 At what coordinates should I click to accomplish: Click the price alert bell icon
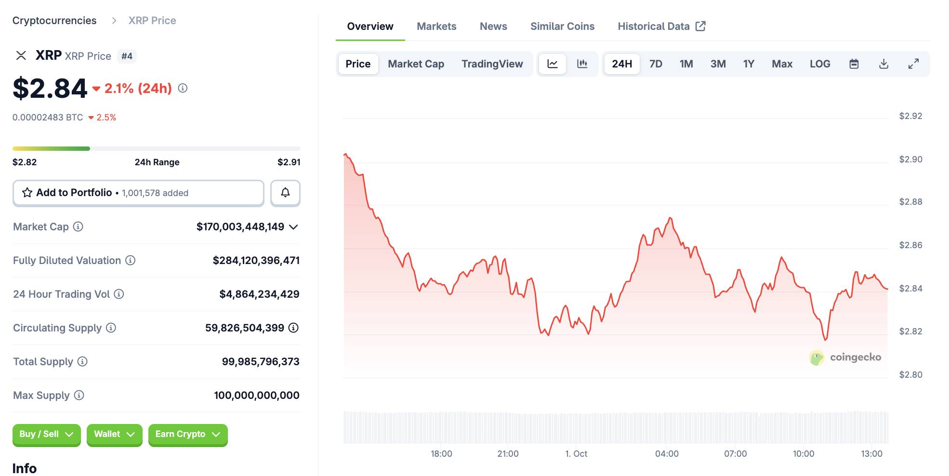point(285,193)
